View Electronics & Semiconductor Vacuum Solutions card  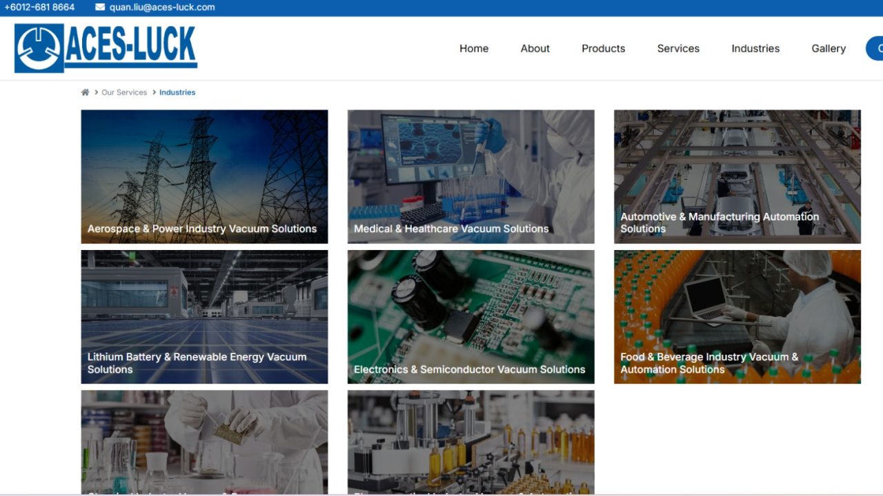pyautogui.click(x=470, y=317)
